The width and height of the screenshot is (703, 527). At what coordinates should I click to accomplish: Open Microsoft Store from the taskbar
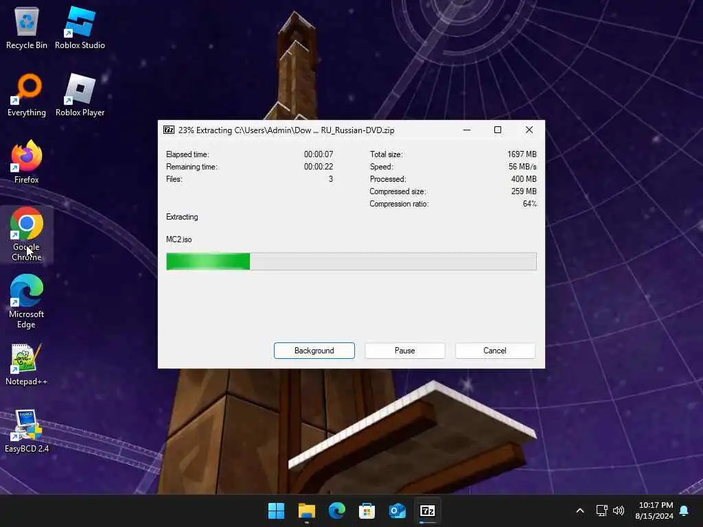[x=367, y=511]
